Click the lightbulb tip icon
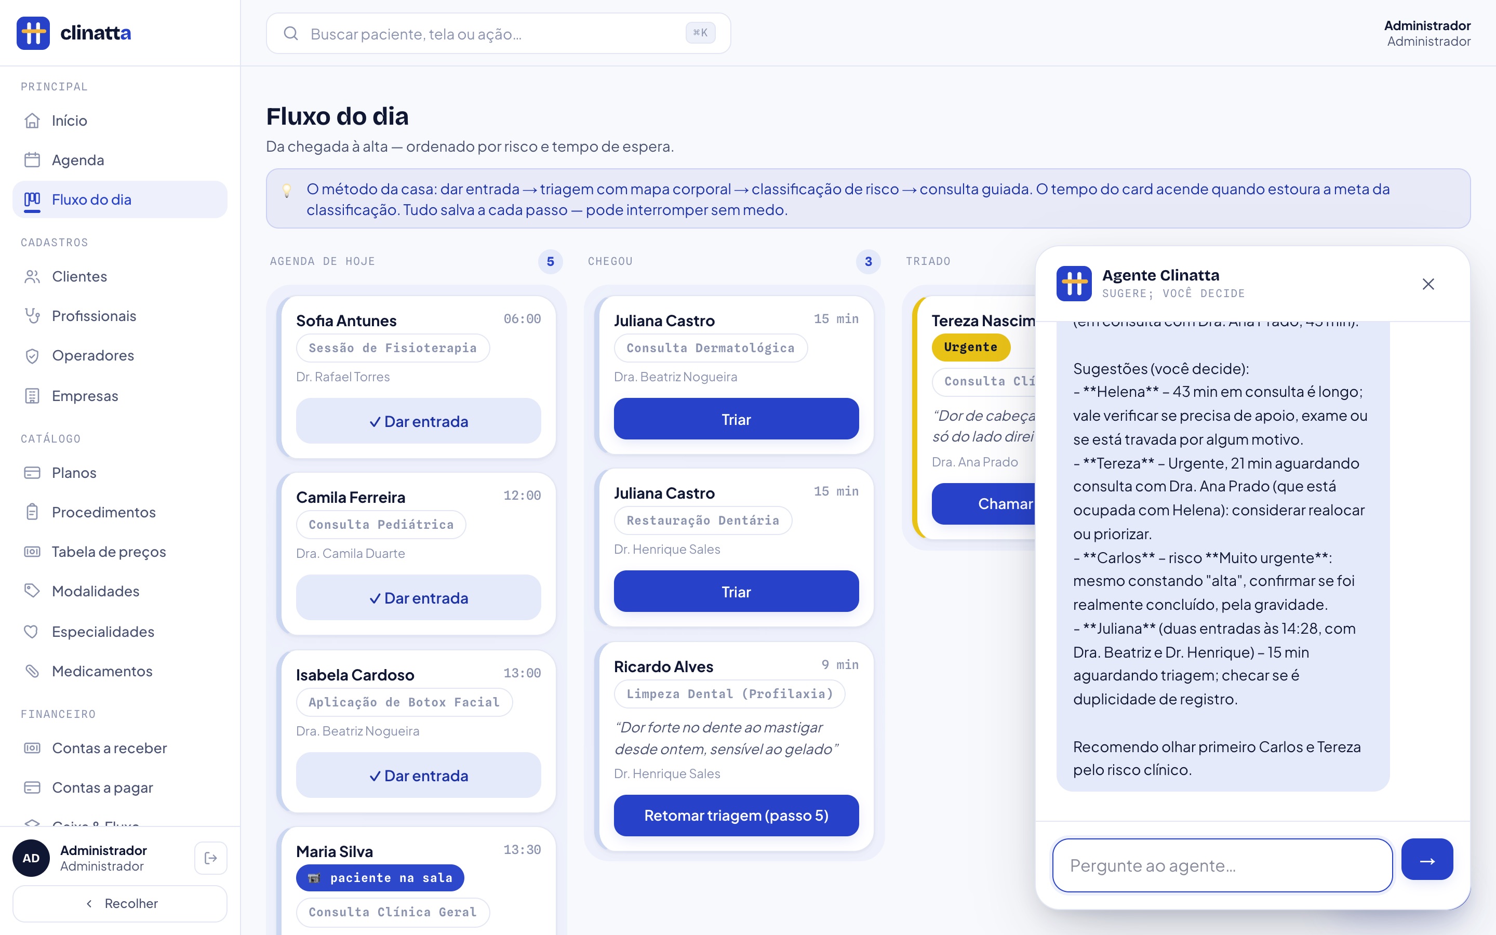This screenshot has width=1496, height=935. coord(287,191)
